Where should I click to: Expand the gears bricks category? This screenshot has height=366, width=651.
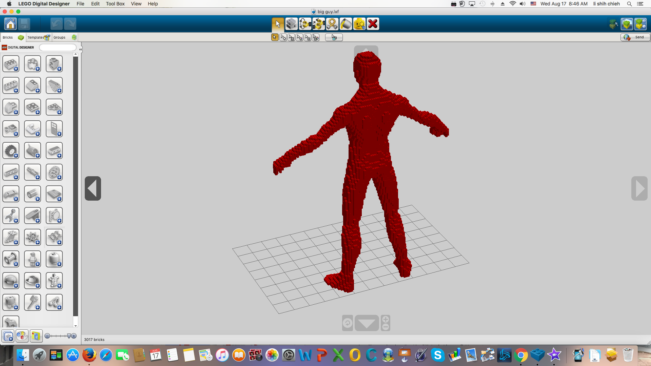[x=54, y=172]
